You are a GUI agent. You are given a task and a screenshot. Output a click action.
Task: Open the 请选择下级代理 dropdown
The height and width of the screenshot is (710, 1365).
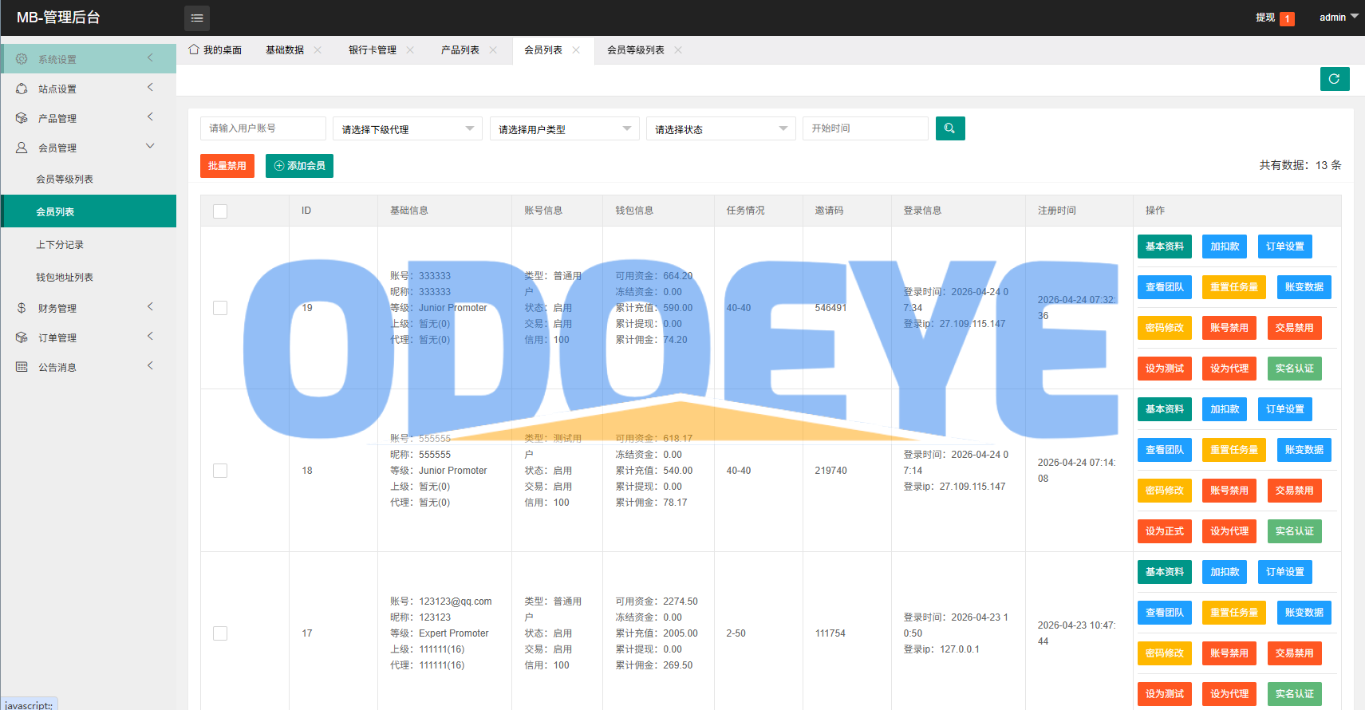tap(408, 128)
